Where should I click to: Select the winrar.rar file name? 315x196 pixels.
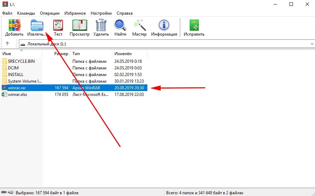[x=17, y=88]
